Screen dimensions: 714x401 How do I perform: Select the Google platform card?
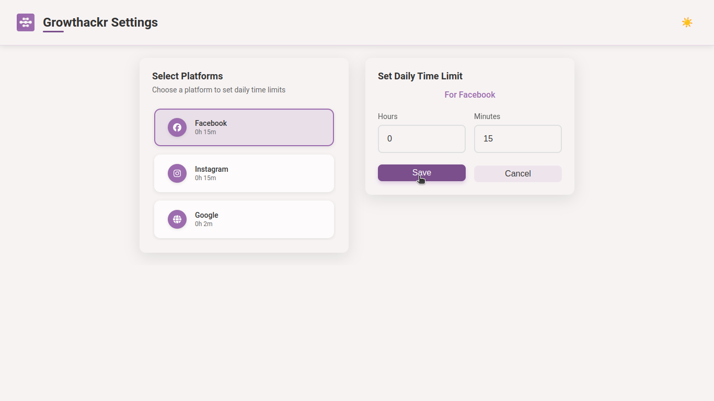click(244, 219)
